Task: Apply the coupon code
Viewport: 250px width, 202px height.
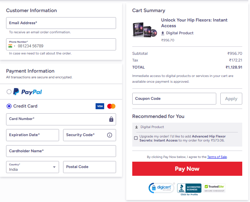Action: (x=231, y=98)
